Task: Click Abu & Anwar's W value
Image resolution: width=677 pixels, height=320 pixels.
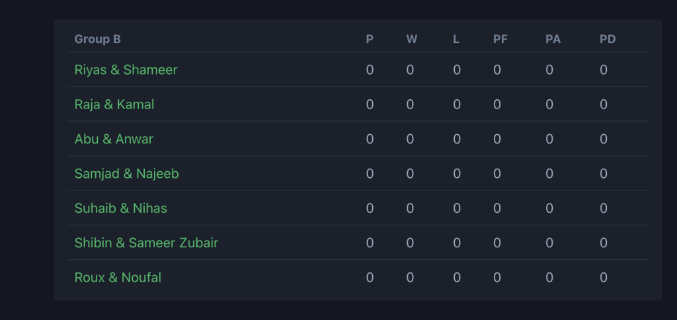Action: click(x=410, y=139)
